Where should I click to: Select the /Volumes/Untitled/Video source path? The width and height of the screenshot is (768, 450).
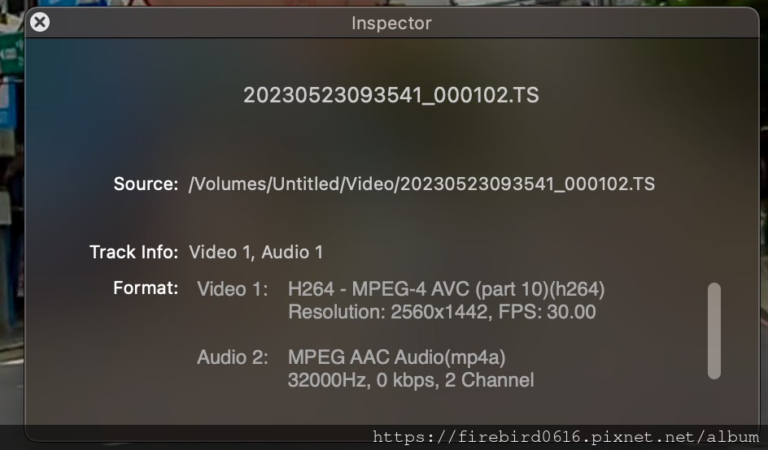pos(421,184)
